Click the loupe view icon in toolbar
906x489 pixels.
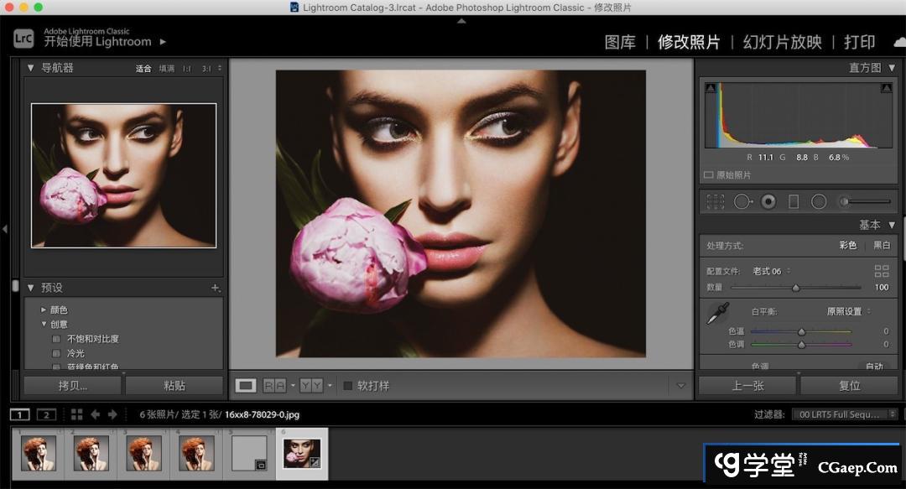click(246, 386)
